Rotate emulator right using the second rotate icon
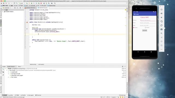The width and height of the screenshot is (175, 98). click(162, 25)
